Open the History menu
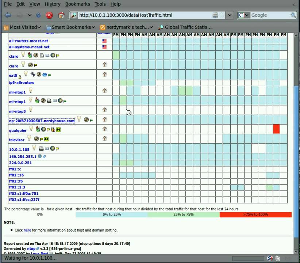Screen dimensions: 300x263 click(x=53, y=4)
